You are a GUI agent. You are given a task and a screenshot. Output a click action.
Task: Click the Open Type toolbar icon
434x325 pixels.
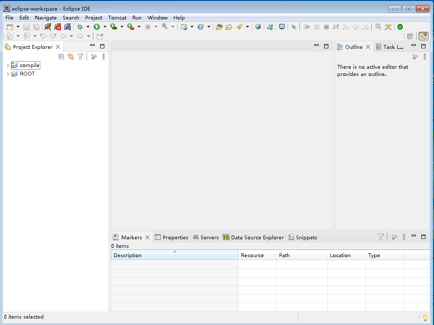pyautogui.click(x=219, y=27)
